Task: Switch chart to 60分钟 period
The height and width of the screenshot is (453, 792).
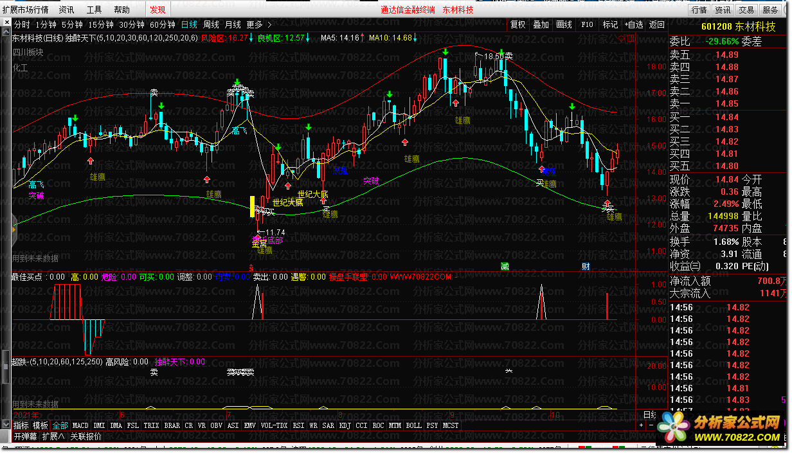Action: tap(163, 25)
